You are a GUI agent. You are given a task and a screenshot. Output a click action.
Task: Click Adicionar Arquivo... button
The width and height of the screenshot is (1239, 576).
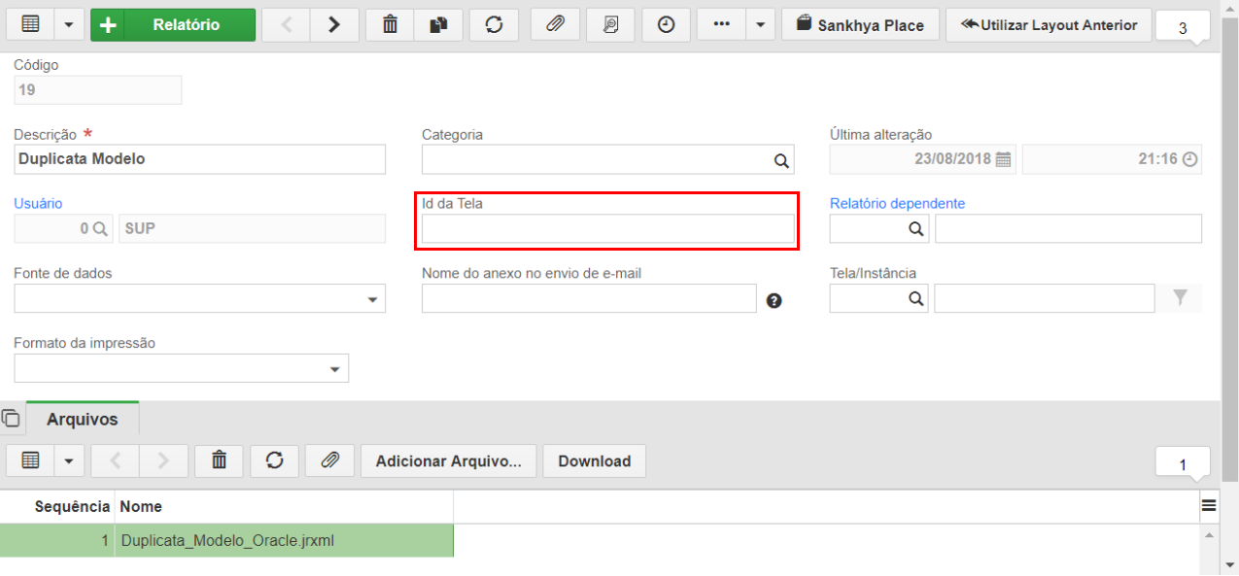point(449,461)
